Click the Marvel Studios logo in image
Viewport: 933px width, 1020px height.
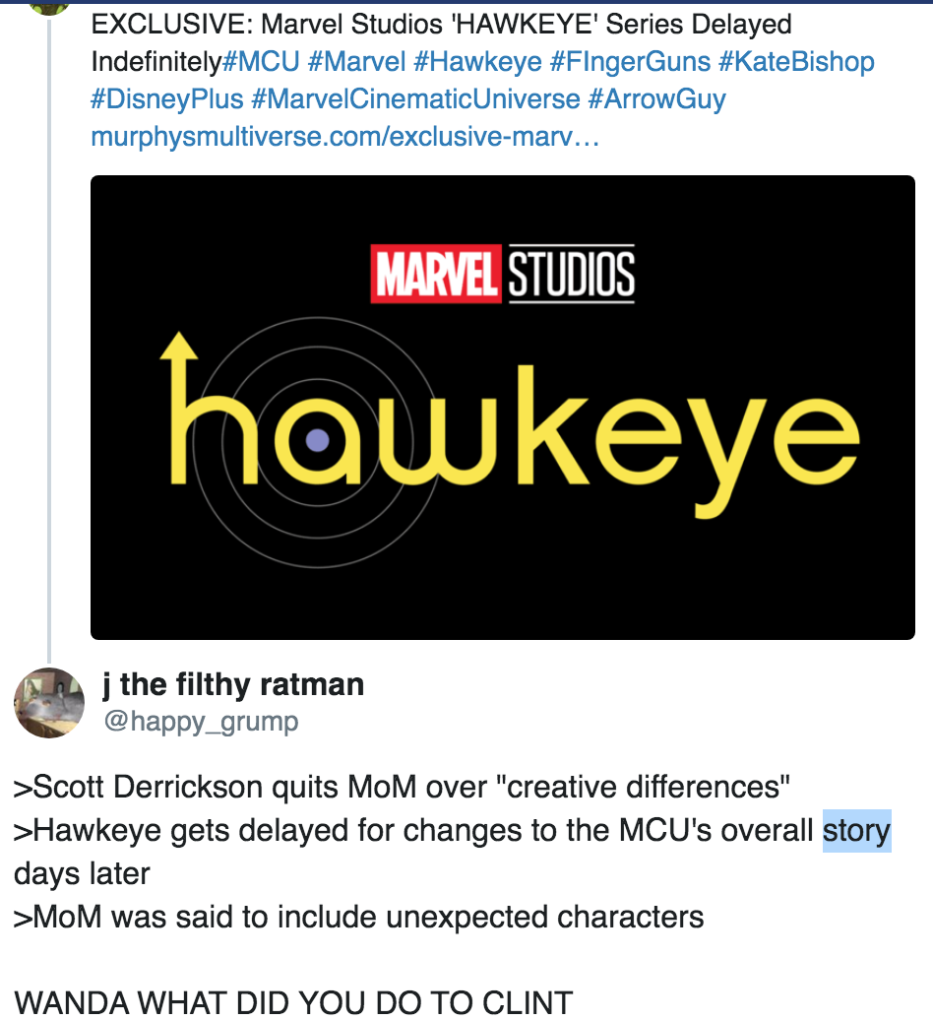[503, 274]
